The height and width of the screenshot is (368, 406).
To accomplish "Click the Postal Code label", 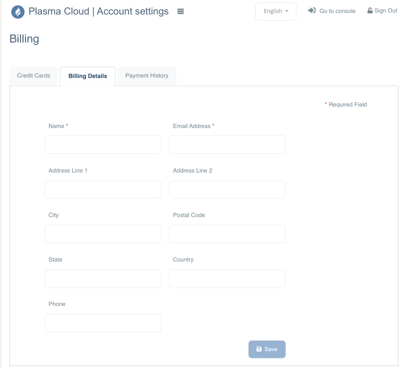I will coord(189,215).
